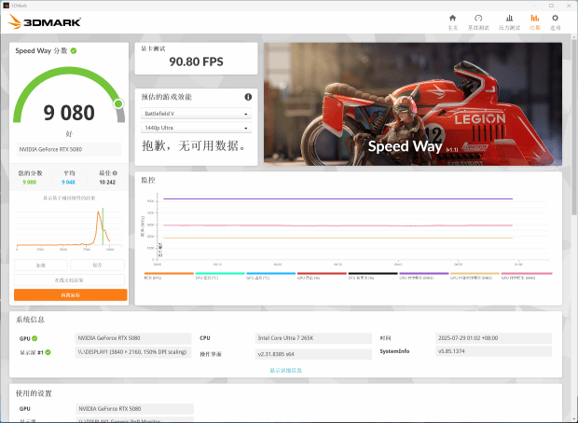Viewport: 578px width, 423px height.
Task: Click the vertical scrollbar on the right
Action: (574, 125)
